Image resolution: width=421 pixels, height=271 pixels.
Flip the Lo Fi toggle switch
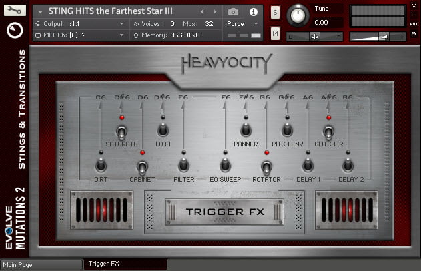[163, 130]
